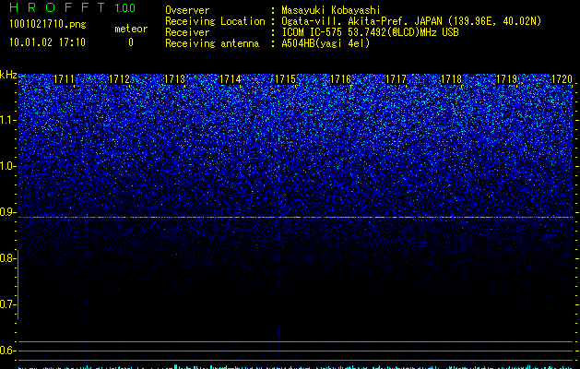Click the ICOM IC-575 receiver details
The width and height of the screenshot is (580, 369).
(x=370, y=32)
